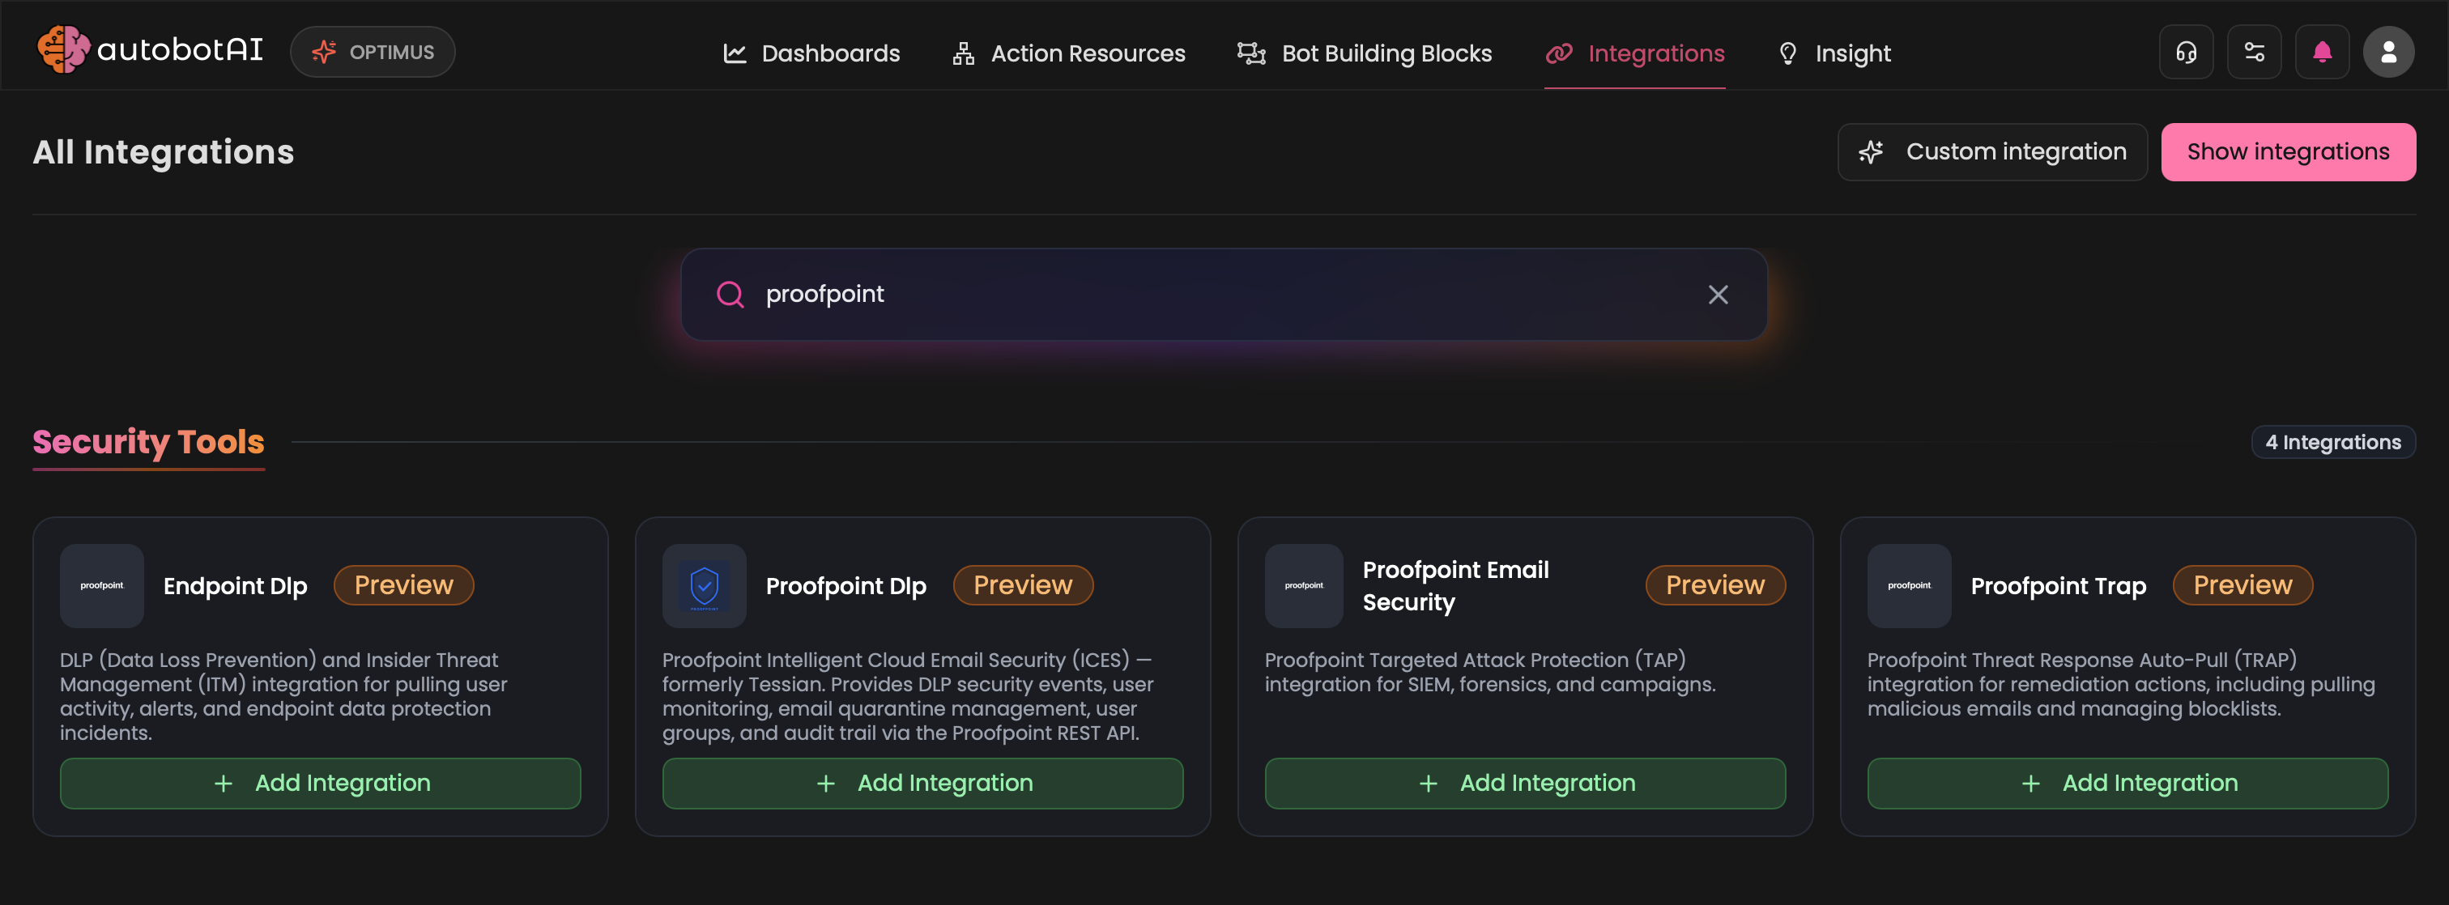This screenshot has height=905, width=2449.
Task: Click the Proofpoint Trap Preview badge
Action: [x=2242, y=585]
